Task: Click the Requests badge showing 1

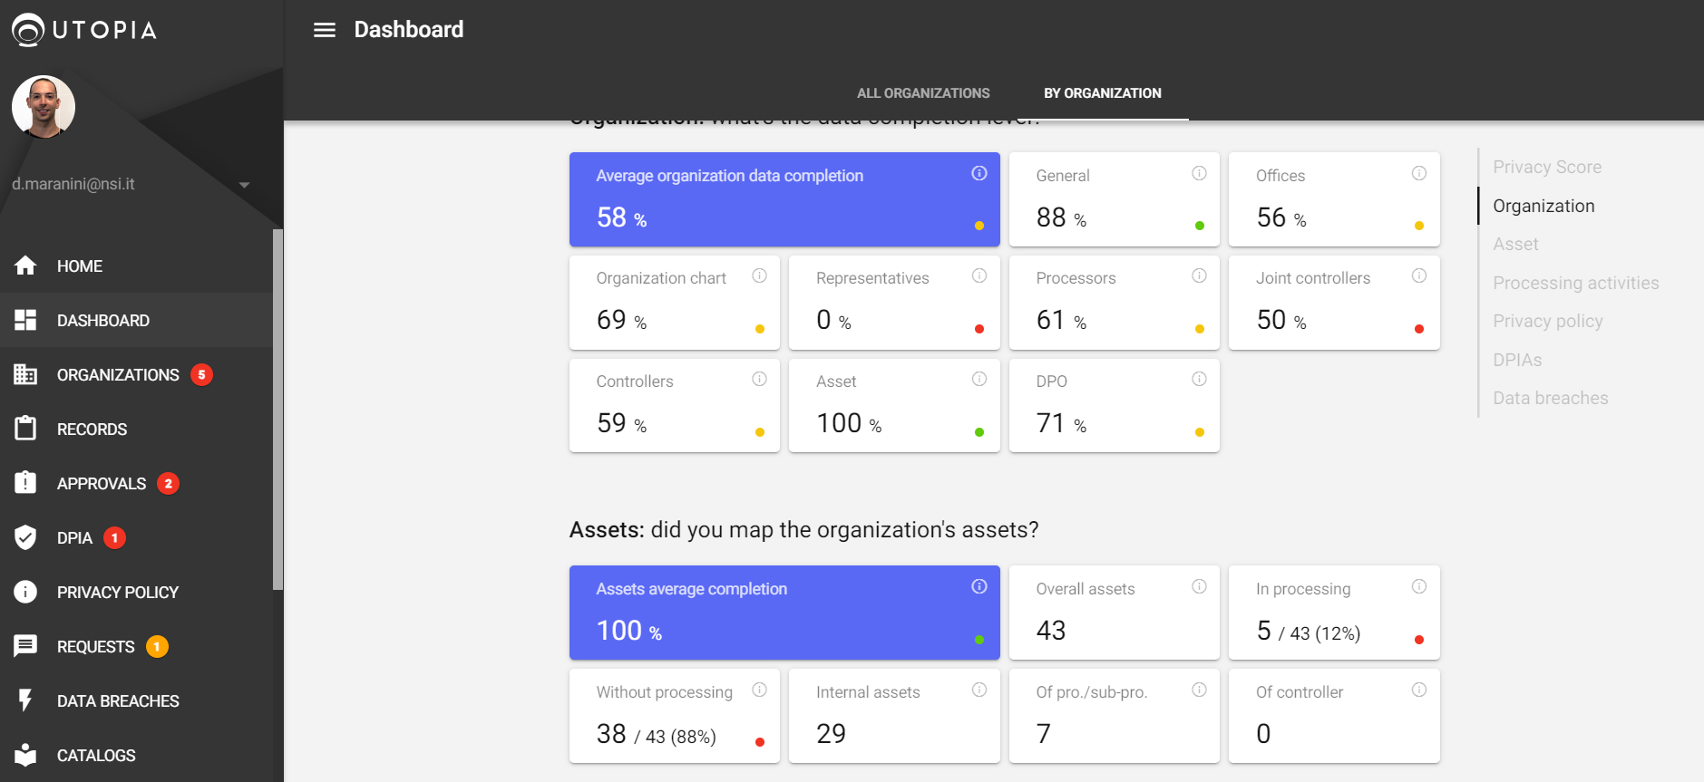Action: [x=157, y=646]
